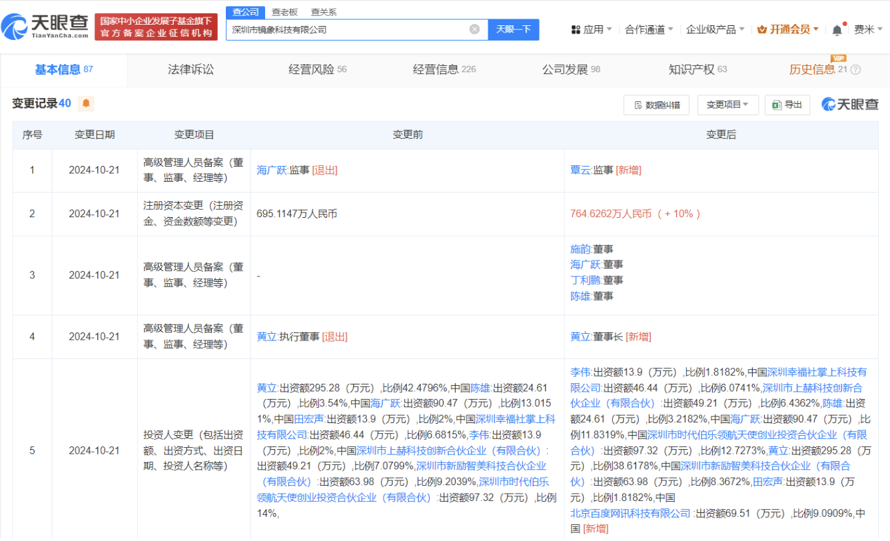
Task: Open the 北京百度网讯科技有限公司 link
Action: (x=630, y=513)
